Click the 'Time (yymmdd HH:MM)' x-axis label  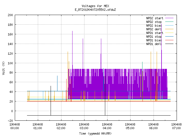95,133
